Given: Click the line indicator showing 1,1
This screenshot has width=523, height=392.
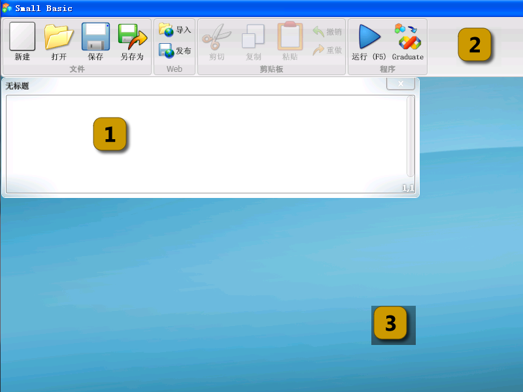Looking at the screenshot, I should tap(408, 188).
